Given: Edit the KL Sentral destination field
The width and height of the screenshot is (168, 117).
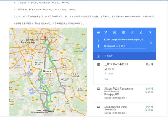Looking at the screenshot, I should pyautogui.click(x=125, y=46).
